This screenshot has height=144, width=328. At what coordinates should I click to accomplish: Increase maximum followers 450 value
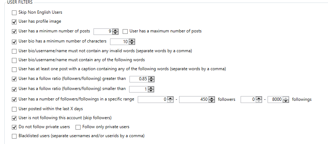[212, 98]
